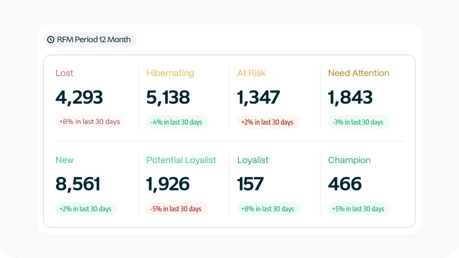Select the Need Attention segment label

pos(358,73)
